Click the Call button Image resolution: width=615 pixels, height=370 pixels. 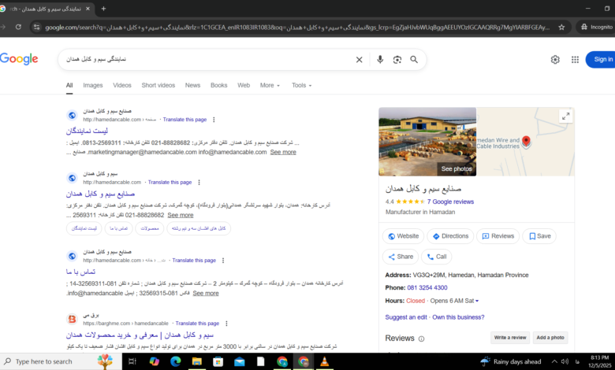437,257
